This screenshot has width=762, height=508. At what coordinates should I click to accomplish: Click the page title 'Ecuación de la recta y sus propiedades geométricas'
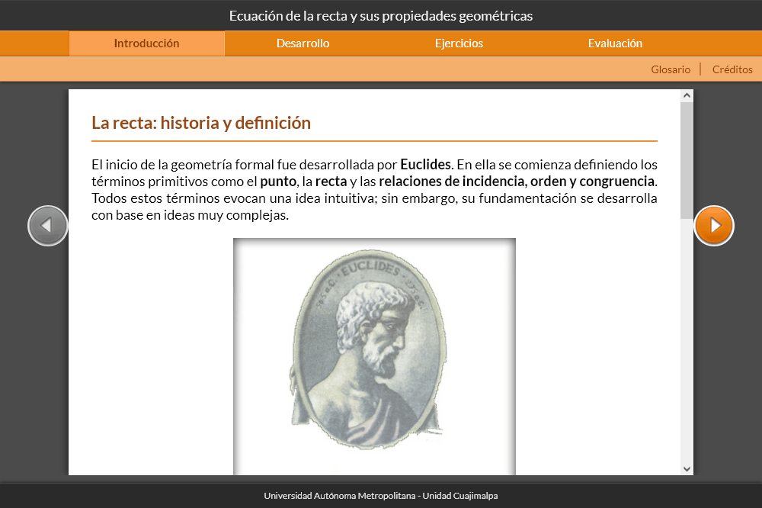[x=381, y=16]
